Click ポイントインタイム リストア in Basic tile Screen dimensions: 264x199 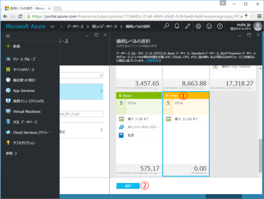[144, 127]
